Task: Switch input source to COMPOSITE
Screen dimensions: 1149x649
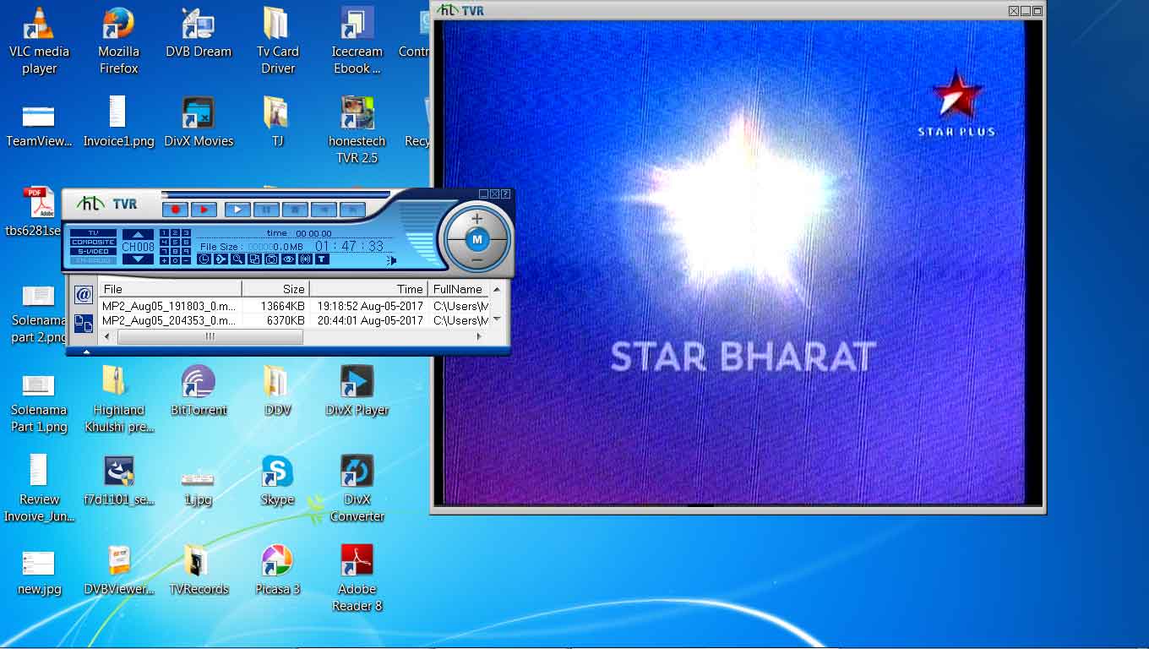Action: [x=93, y=242]
